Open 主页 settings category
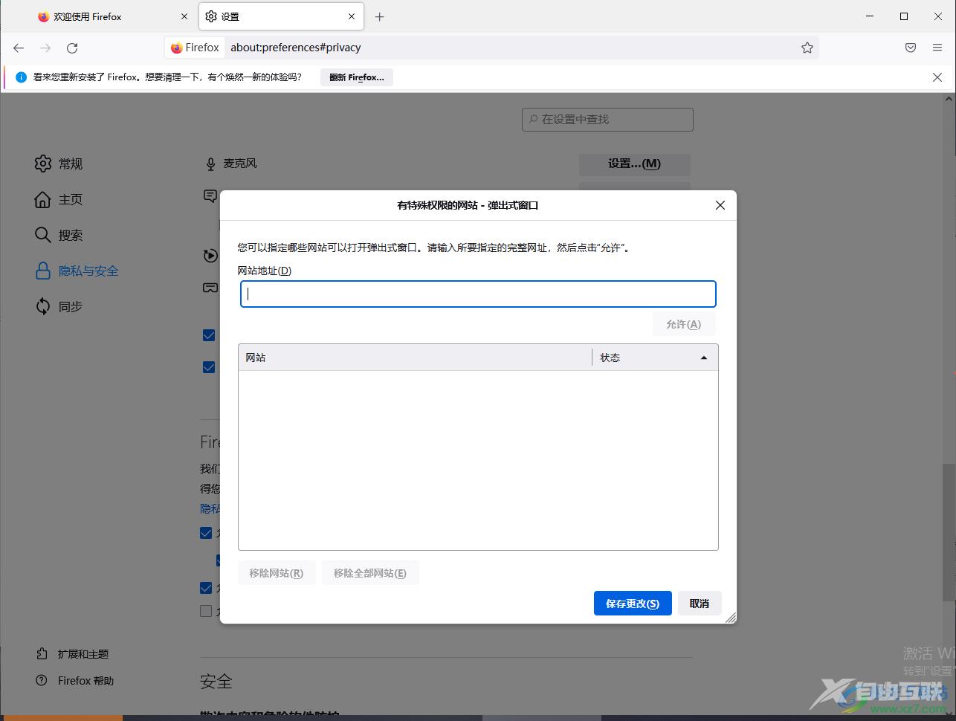This screenshot has width=956, height=721. [x=59, y=199]
